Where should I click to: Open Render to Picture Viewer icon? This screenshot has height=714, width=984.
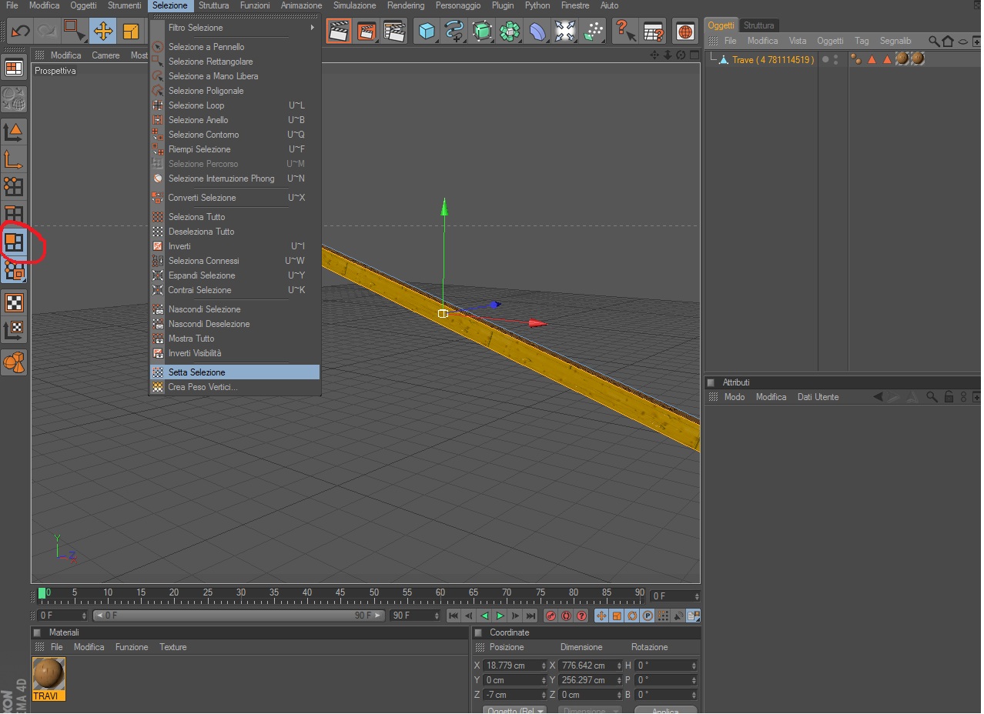coord(366,31)
